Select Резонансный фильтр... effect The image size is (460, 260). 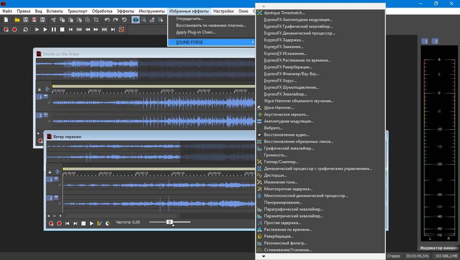click(x=320, y=243)
